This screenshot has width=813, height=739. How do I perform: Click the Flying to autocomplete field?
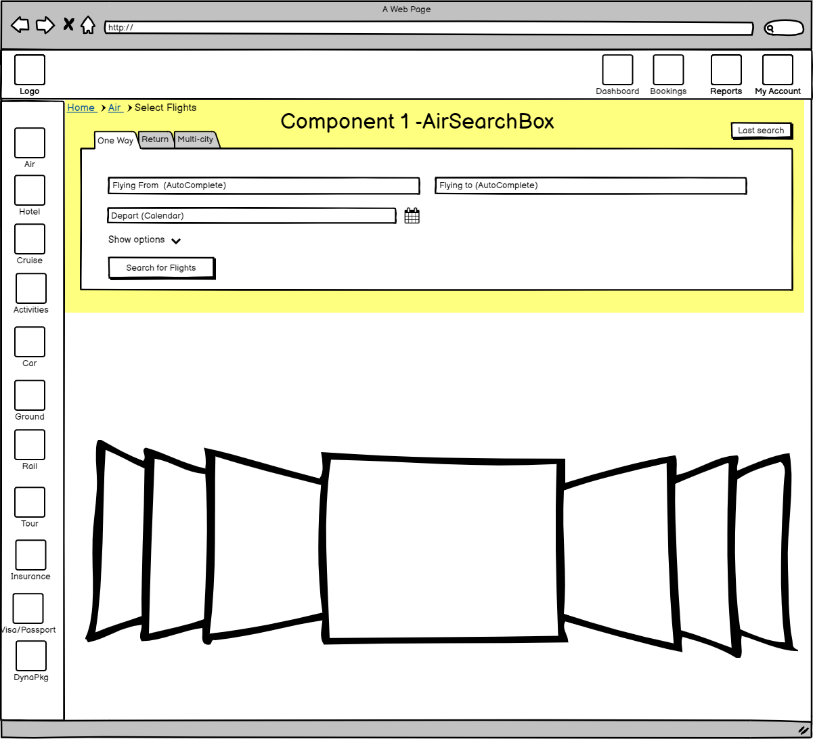[x=590, y=185]
